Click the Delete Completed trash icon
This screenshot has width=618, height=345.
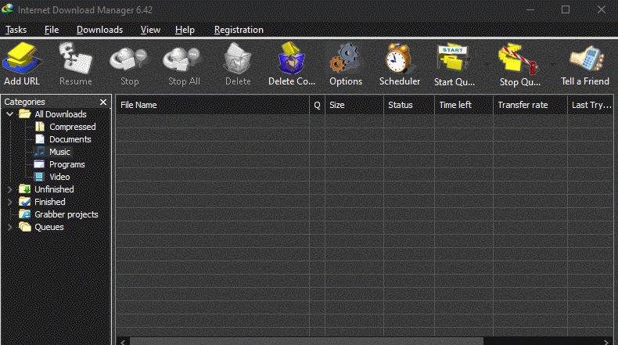(x=291, y=59)
